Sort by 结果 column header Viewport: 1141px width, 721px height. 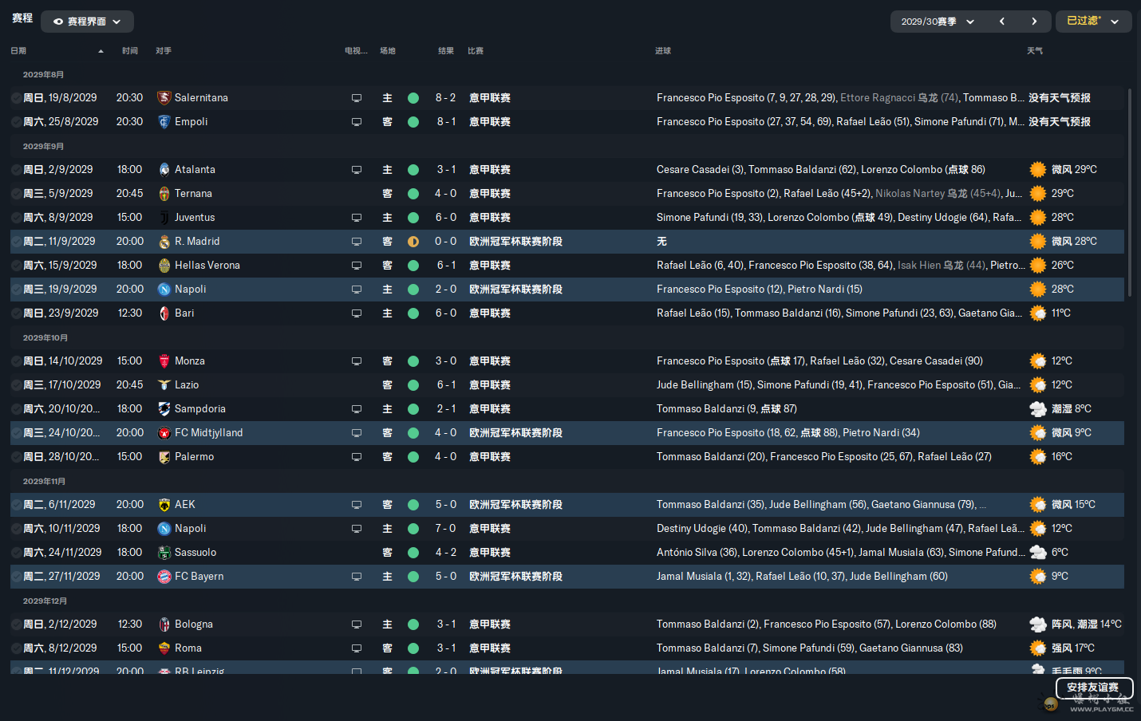[x=446, y=51]
